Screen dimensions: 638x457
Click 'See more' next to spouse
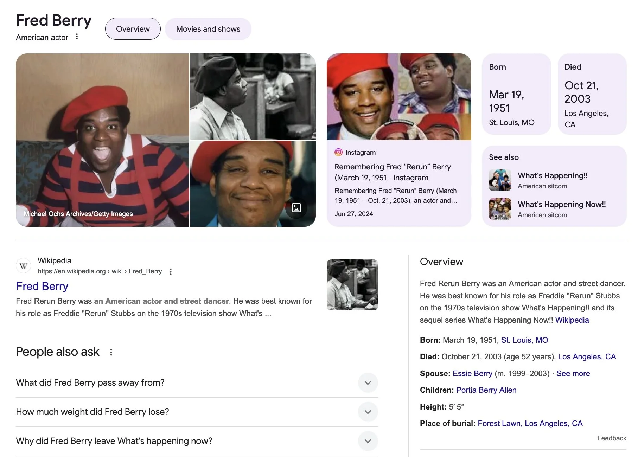573,373
